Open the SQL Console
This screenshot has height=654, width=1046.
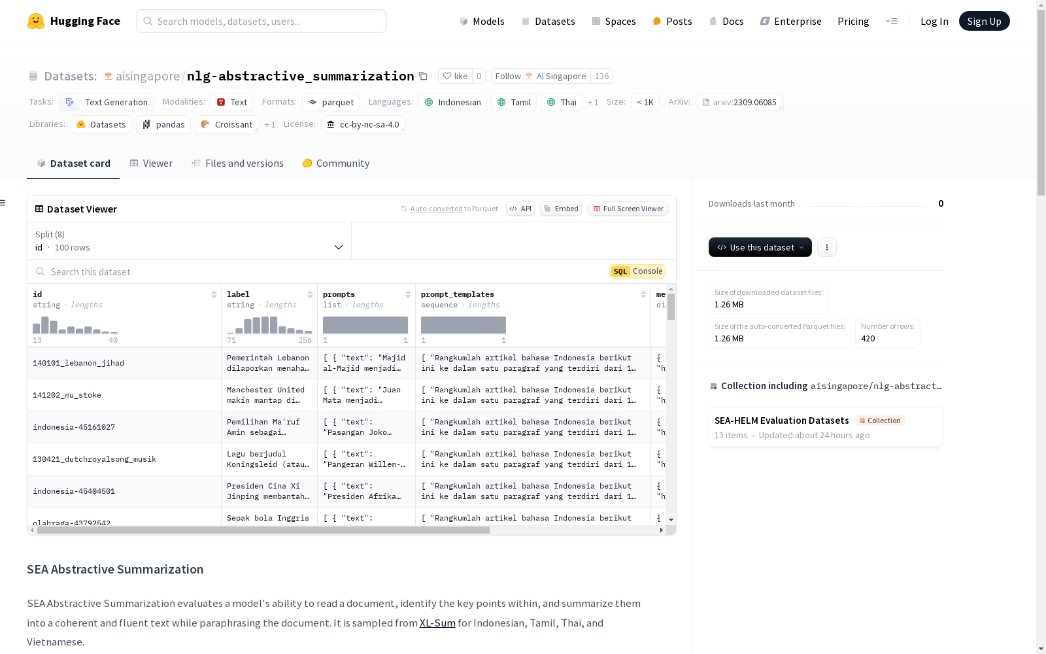[x=637, y=271]
